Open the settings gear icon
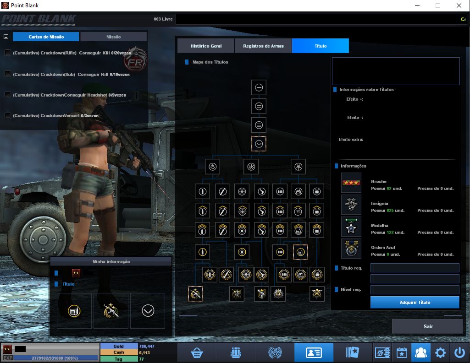 coord(440,352)
